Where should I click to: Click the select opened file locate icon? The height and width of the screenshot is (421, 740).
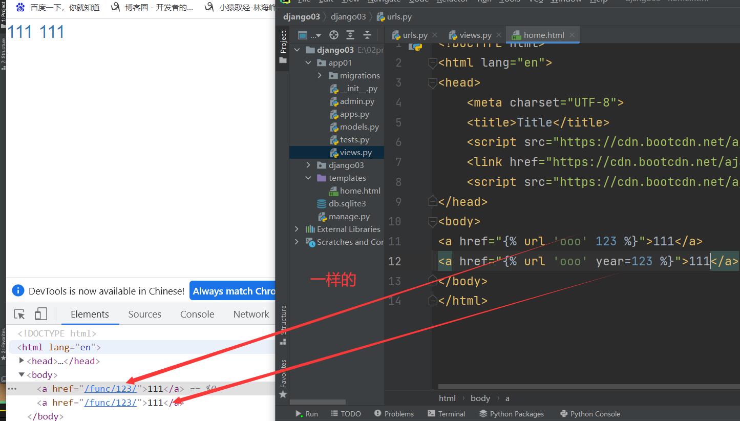pos(334,35)
